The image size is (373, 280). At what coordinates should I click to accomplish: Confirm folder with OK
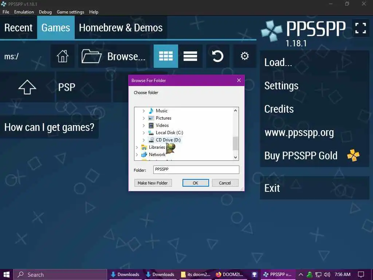pos(196,183)
